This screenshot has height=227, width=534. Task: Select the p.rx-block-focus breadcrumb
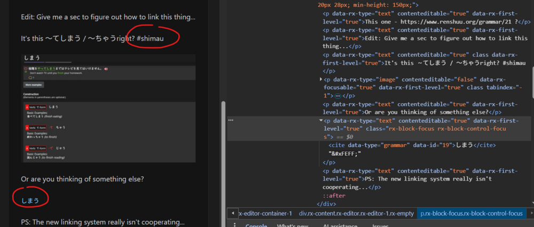coord(471,214)
